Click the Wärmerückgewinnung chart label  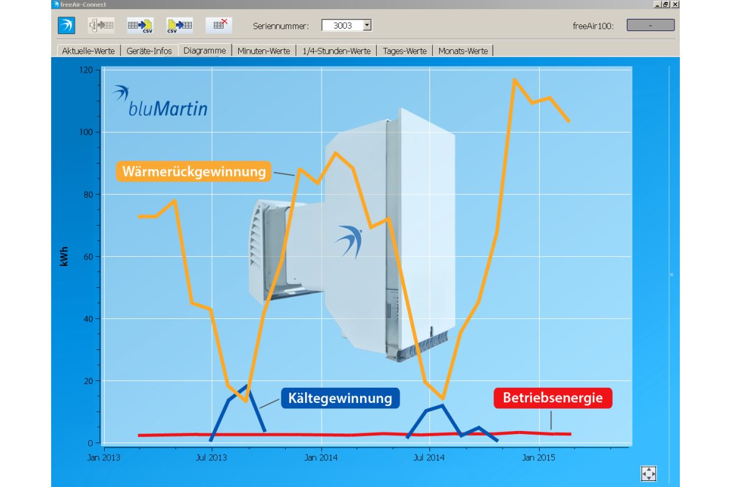pos(194,172)
